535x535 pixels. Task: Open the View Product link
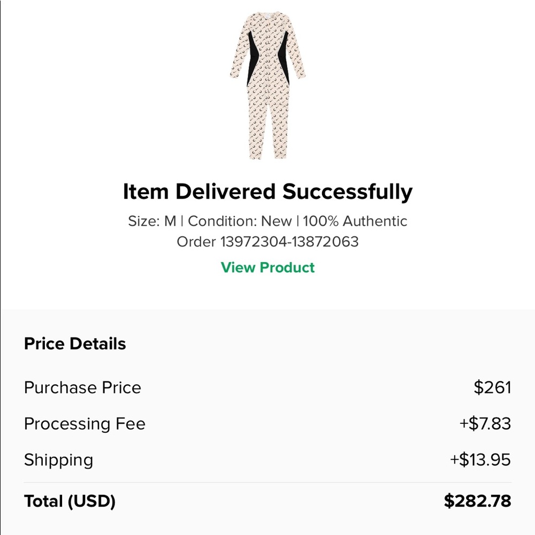267,267
